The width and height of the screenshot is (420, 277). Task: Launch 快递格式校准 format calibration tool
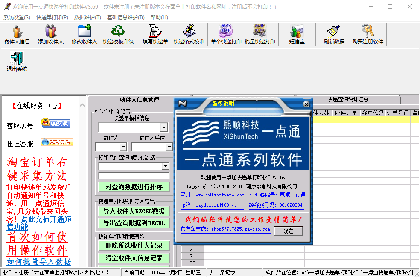pos(189,34)
